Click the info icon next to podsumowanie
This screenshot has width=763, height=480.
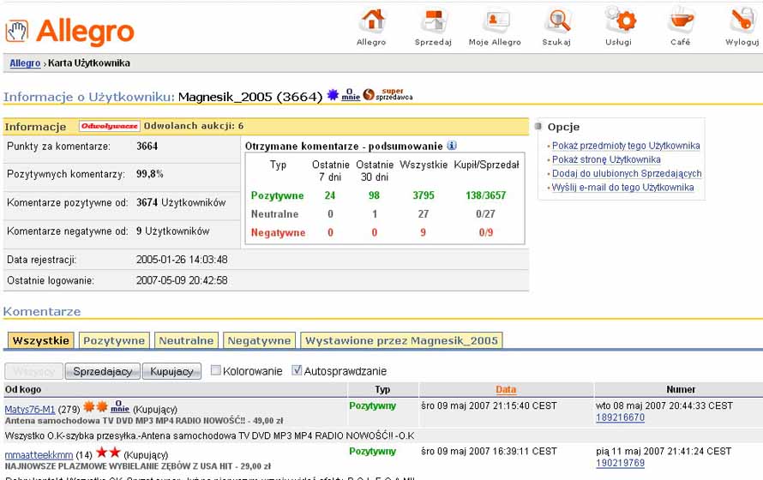click(x=452, y=146)
